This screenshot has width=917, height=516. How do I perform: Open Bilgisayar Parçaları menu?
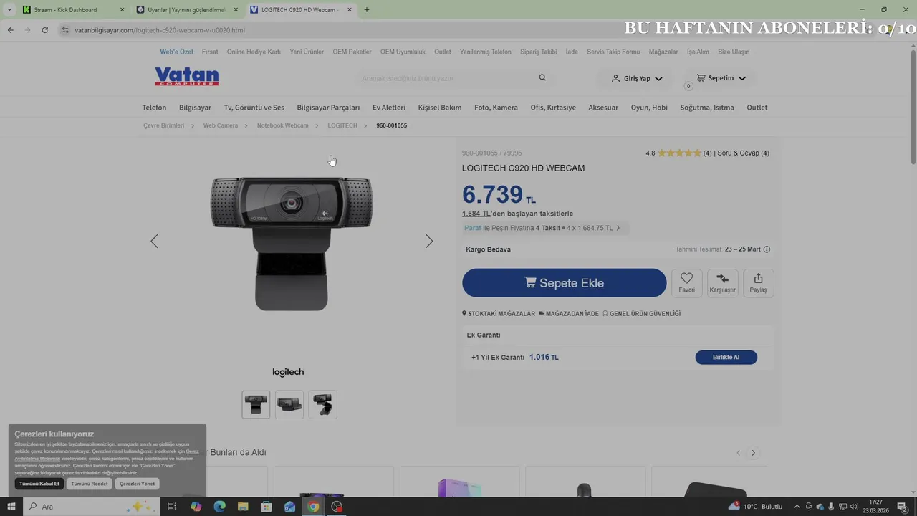[x=328, y=107]
